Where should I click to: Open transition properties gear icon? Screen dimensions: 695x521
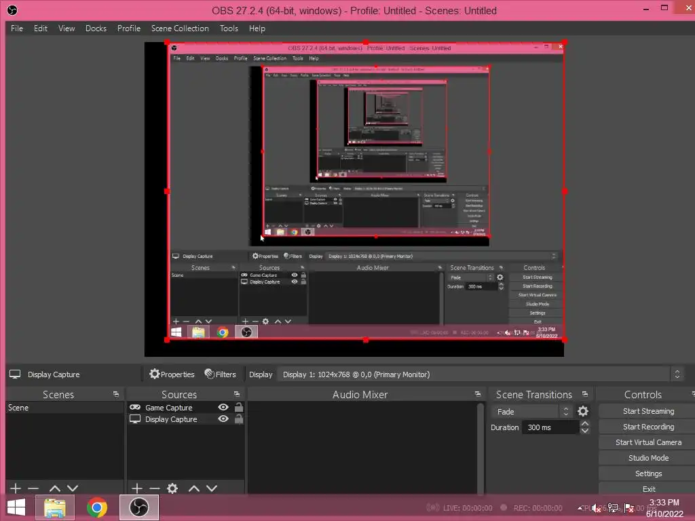point(583,412)
